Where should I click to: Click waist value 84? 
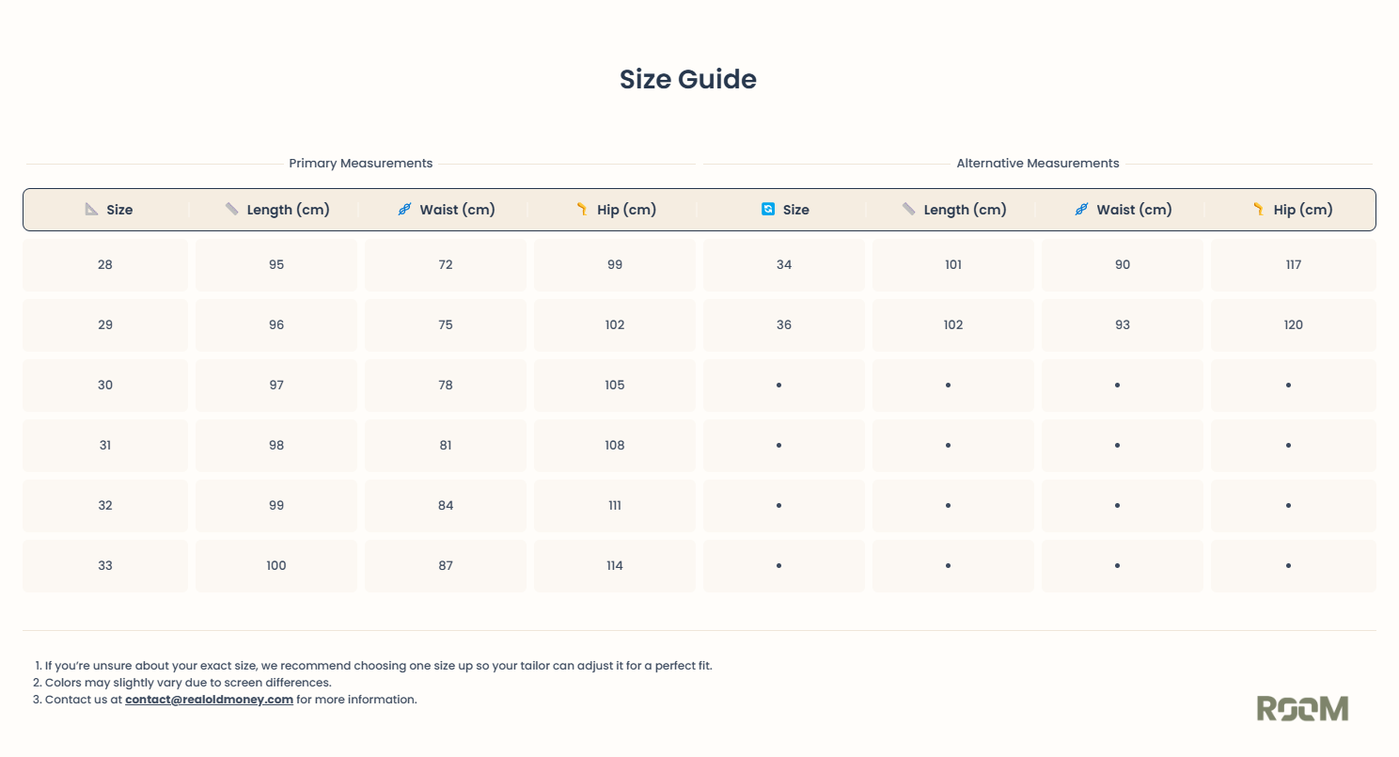[x=446, y=506]
